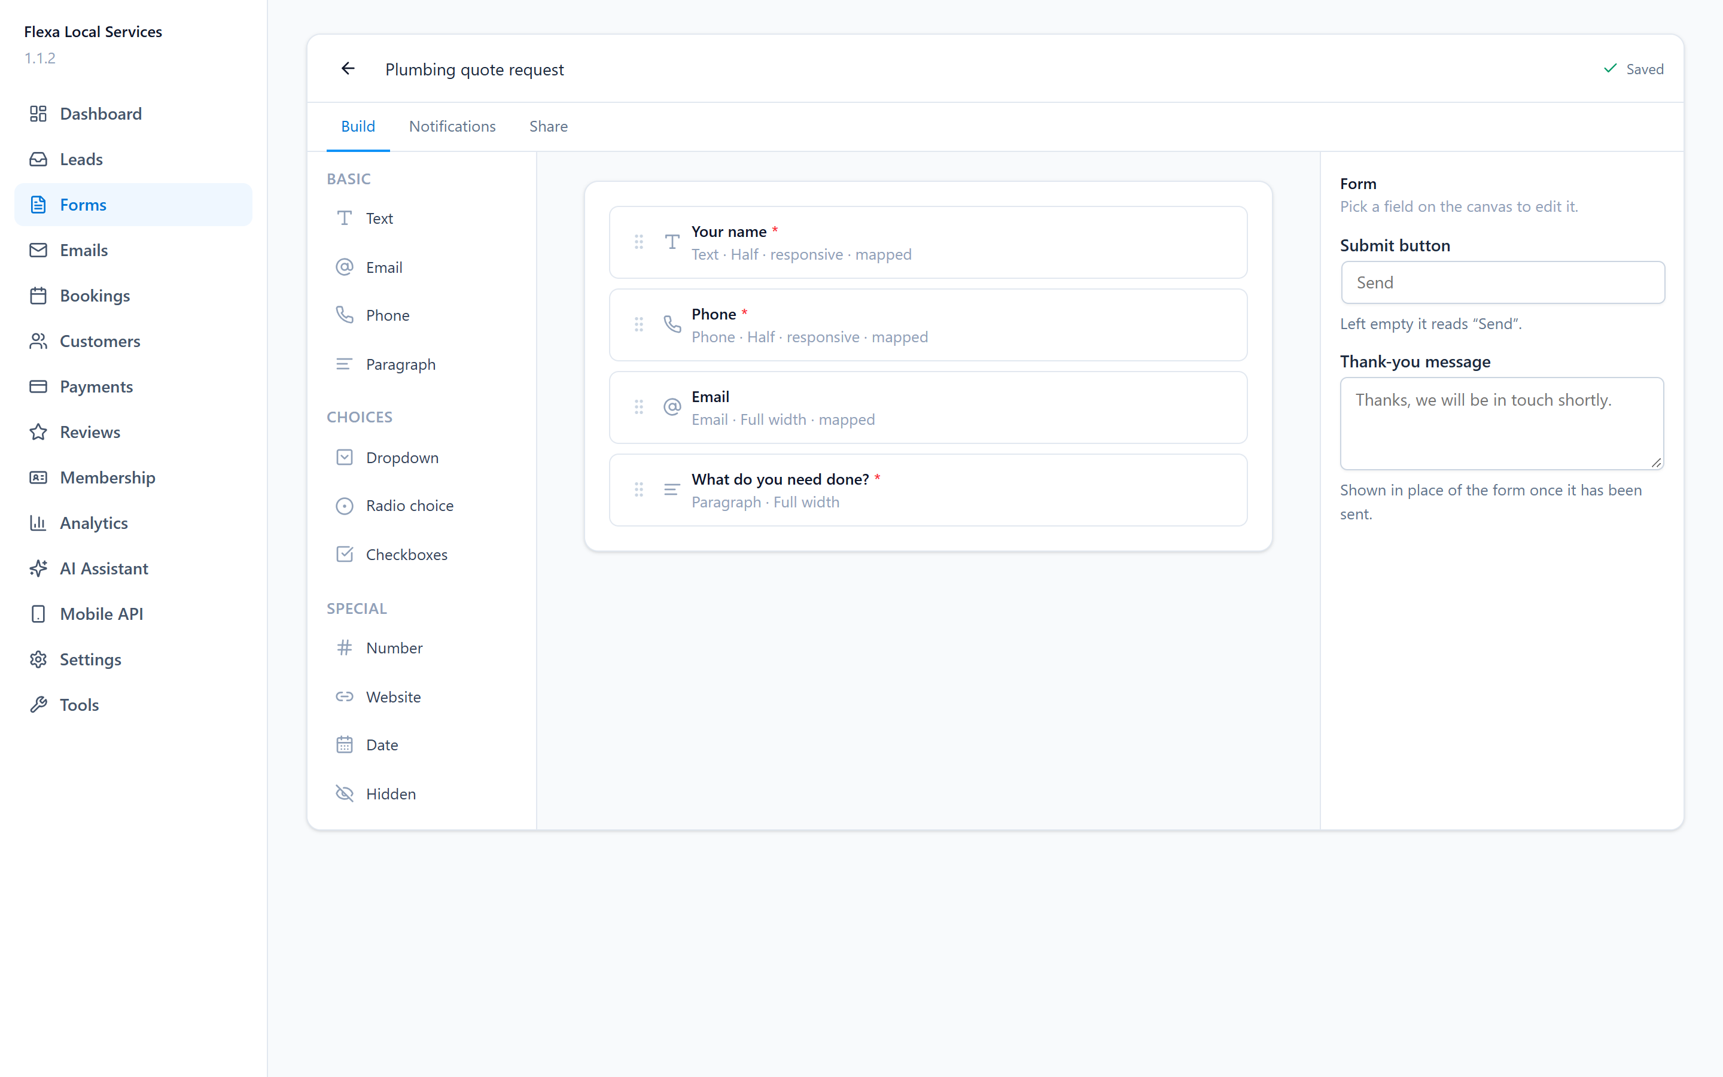Click the back arrow icon

pyautogui.click(x=348, y=68)
